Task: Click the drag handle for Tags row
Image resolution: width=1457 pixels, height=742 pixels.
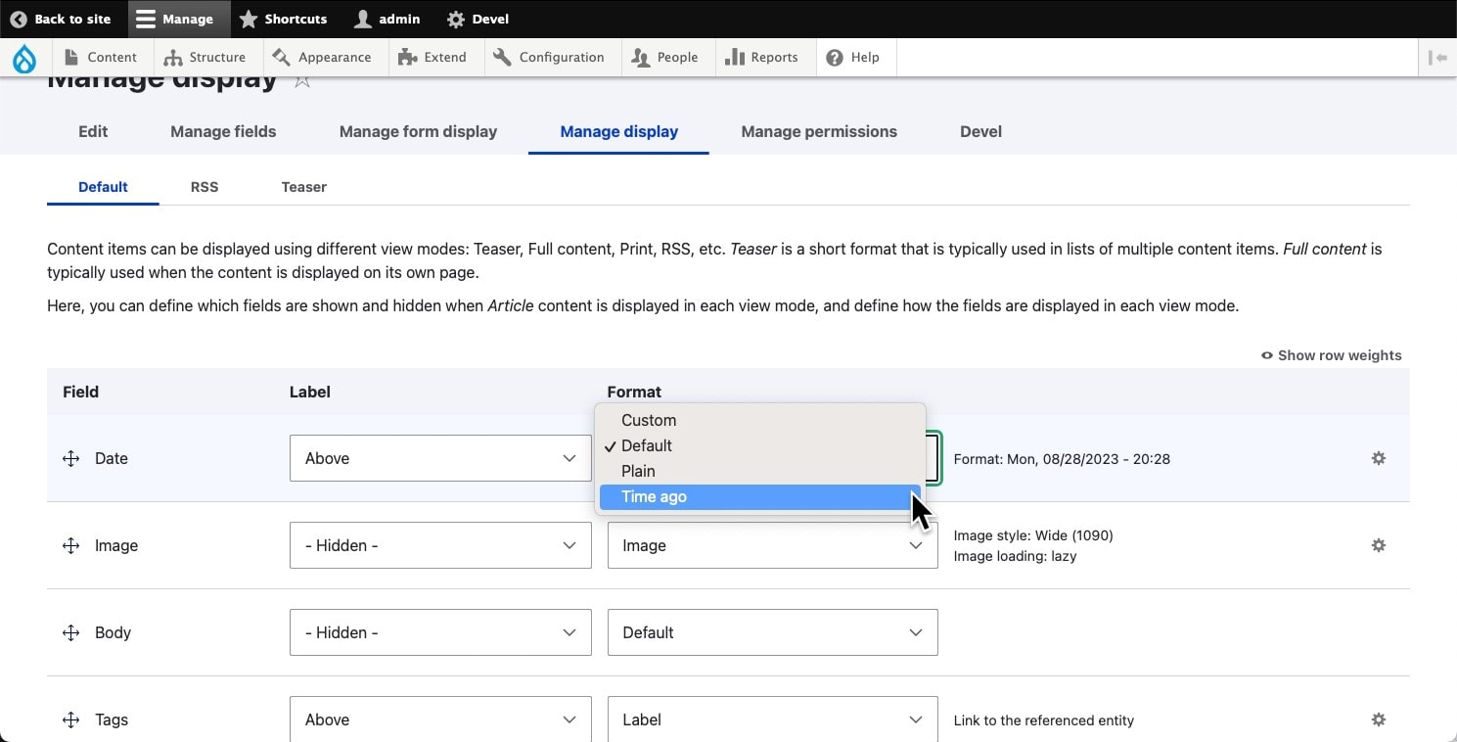Action: coord(70,719)
